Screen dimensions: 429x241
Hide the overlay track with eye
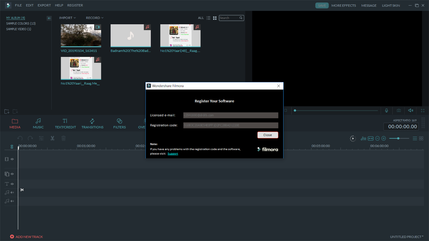pyautogui.click(x=12, y=174)
